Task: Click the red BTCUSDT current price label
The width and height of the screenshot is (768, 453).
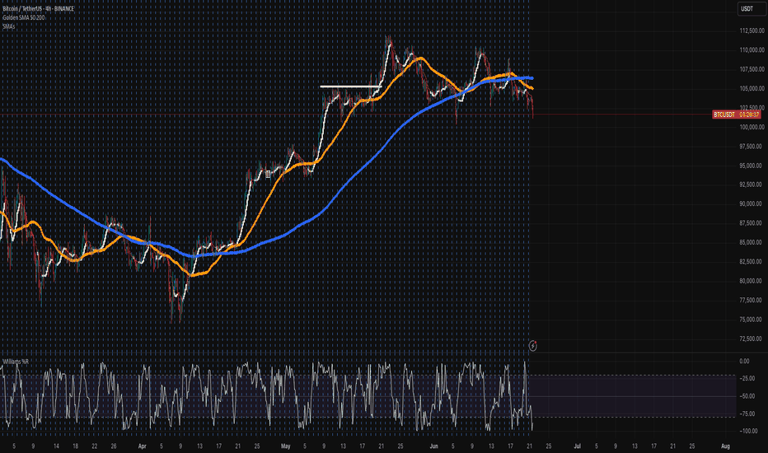Action: click(736, 114)
